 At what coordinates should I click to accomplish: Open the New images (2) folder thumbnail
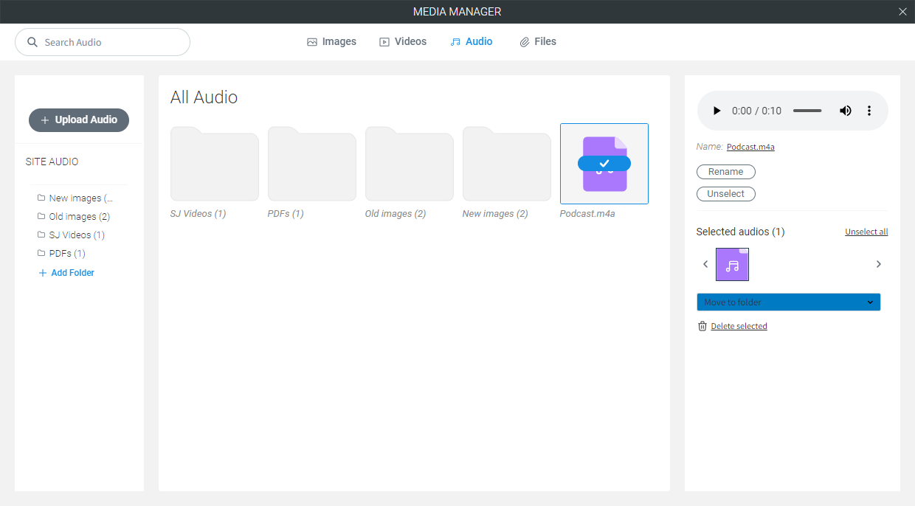tap(507, 164)
